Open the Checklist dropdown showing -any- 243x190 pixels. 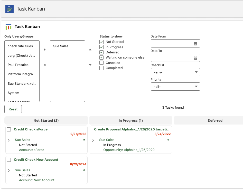pyautogui.click(x=175, y=72)
